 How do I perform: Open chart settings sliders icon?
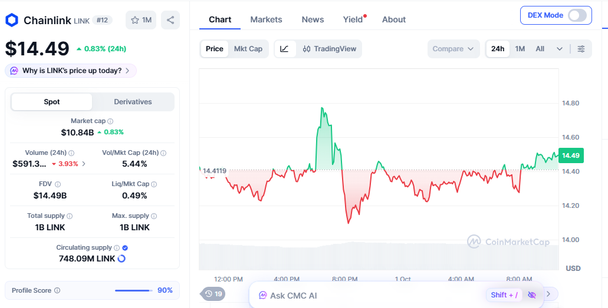click(x=581, y=49)
